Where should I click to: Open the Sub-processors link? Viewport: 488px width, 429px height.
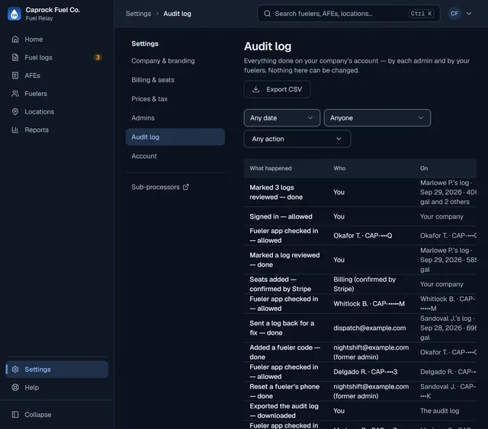click(x=160, y=187)
